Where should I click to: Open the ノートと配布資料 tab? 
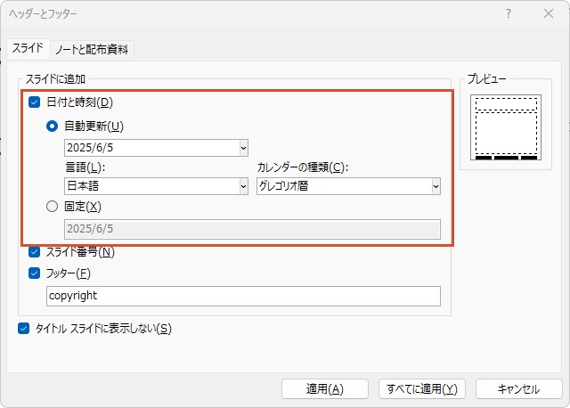point(92,49)
